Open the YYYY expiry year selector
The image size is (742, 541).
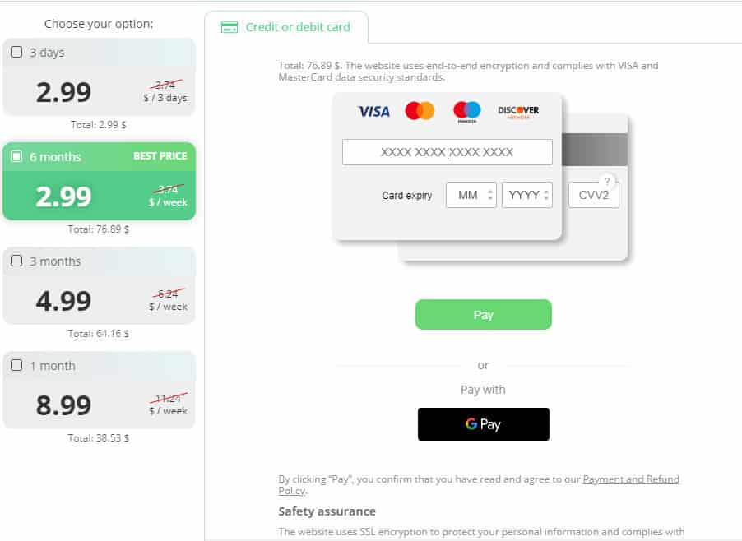click(x=526, y=195)
